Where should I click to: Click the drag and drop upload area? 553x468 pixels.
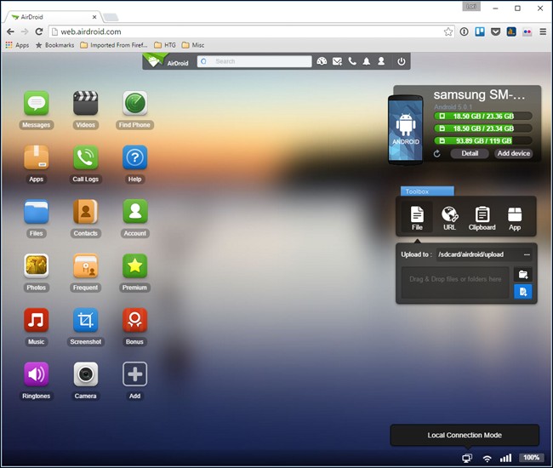(455, 283)
